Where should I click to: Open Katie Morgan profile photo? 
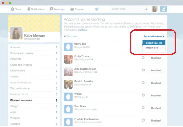(16, 33)
